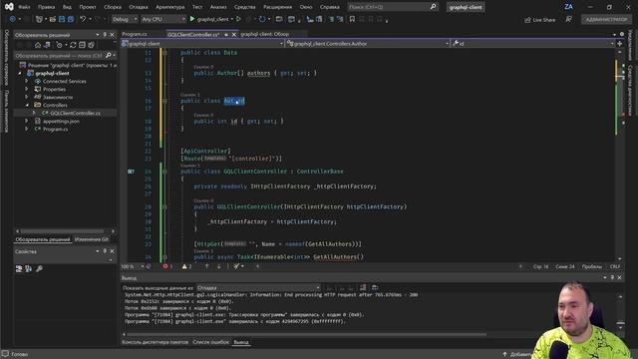Click Home icon in Solution Explorer toolbar
638x359 pixels.
(x=38, y=45)
